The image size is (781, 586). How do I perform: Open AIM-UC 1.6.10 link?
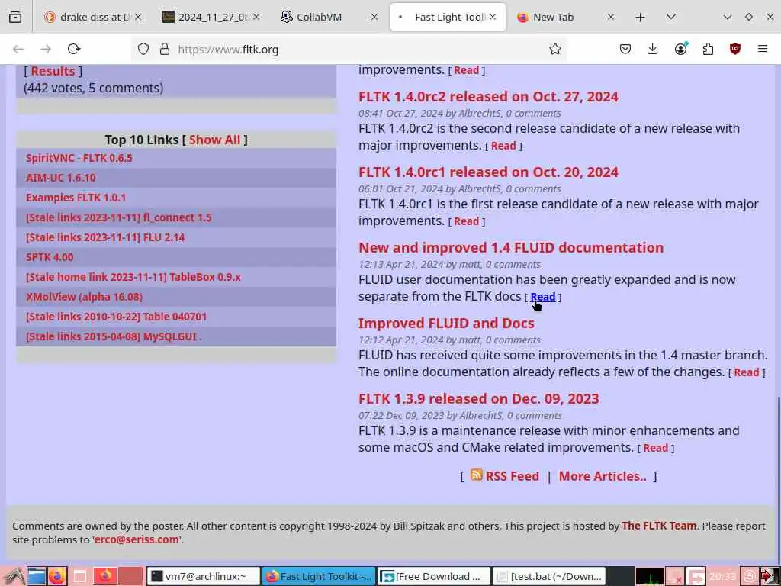tap(61, 177)
